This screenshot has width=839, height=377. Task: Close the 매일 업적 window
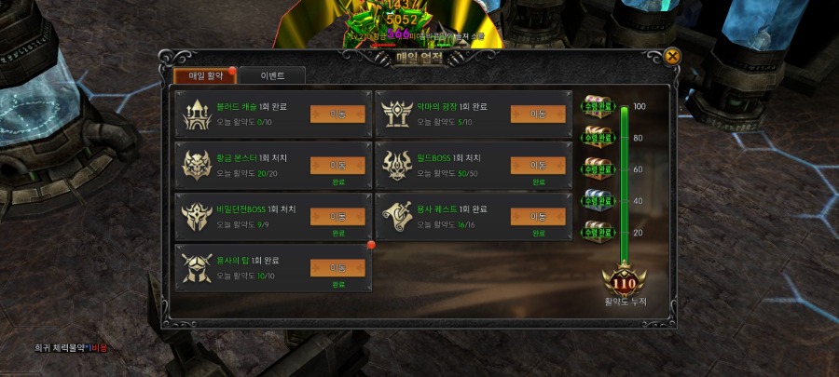tap(672, 57)
